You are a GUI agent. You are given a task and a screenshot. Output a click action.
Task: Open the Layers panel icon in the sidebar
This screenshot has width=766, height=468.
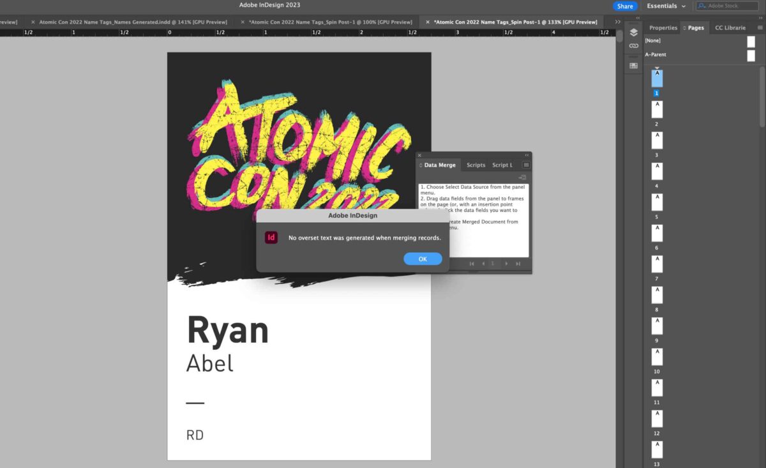[x=633, y=32]
